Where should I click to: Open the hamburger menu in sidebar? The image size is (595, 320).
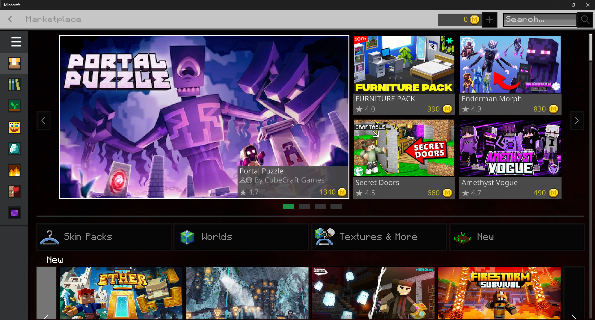tap(16, 42)
